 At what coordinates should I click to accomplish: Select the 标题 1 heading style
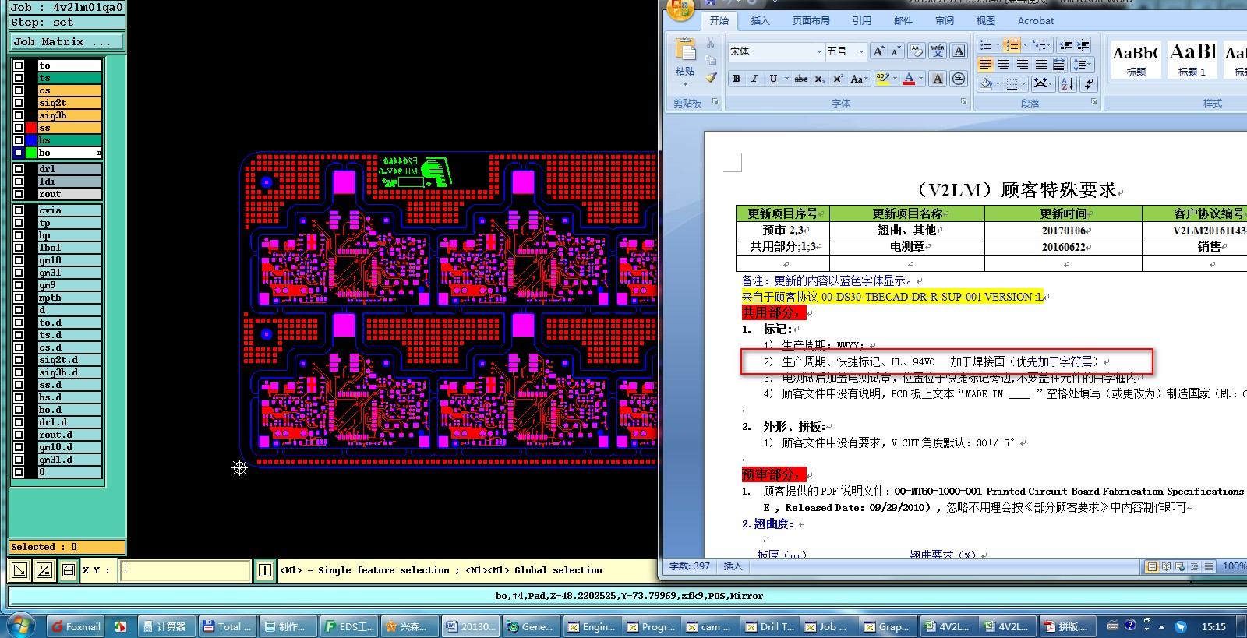tap(1192, 59)
